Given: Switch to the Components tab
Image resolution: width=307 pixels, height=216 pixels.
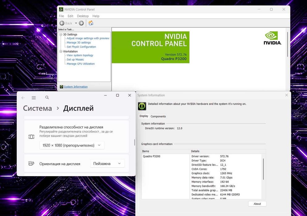Looking at the screenshot, I should point(158,116).
